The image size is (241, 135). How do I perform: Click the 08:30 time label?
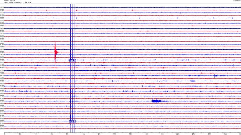click(x=2, y=52)
